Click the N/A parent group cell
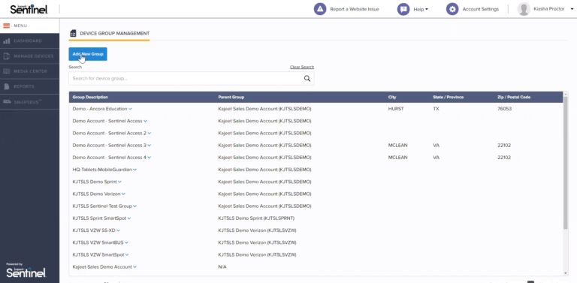Screen dimensions: 577x283 (x=222, y=266)
